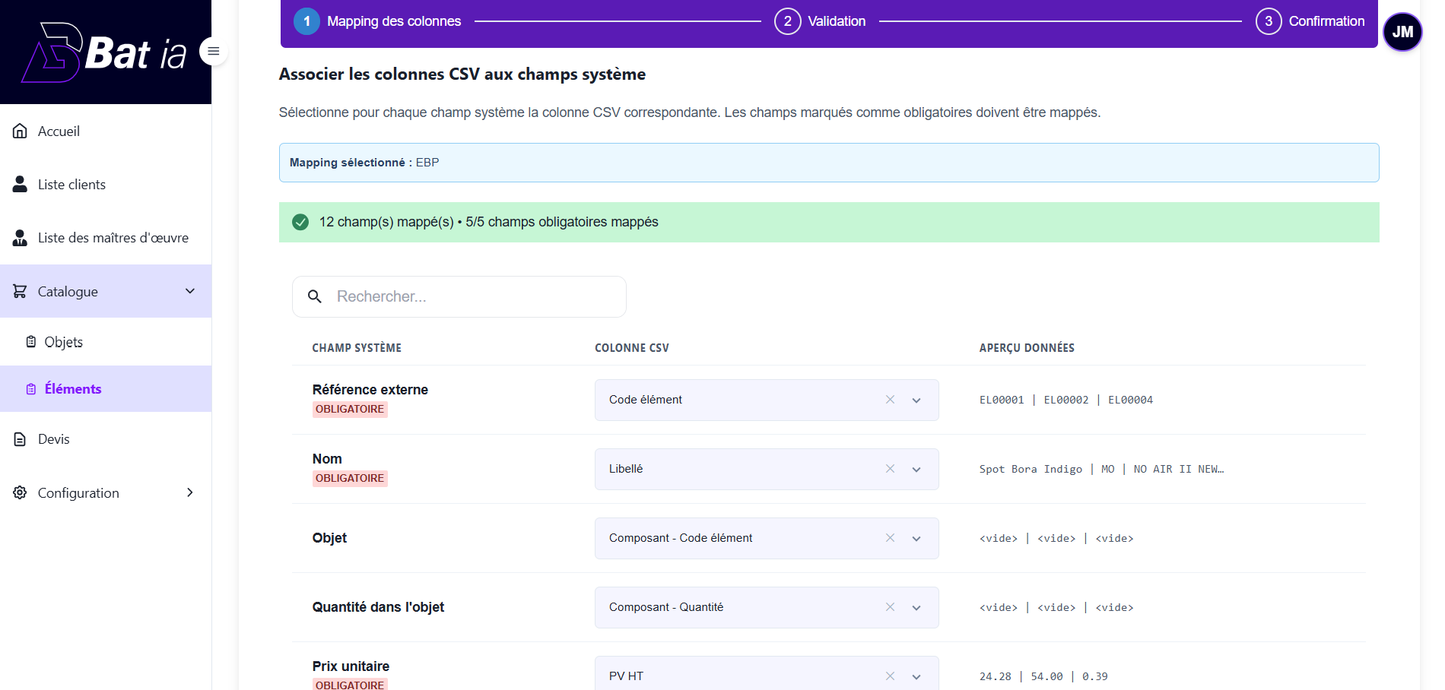Go to Accueil in sidebar
The width and height of the screenshot is (1445, 690).
click(x=59, y=131)
